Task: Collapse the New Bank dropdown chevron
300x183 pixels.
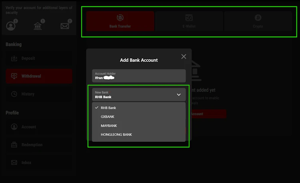Action: [x=179, y=95]
